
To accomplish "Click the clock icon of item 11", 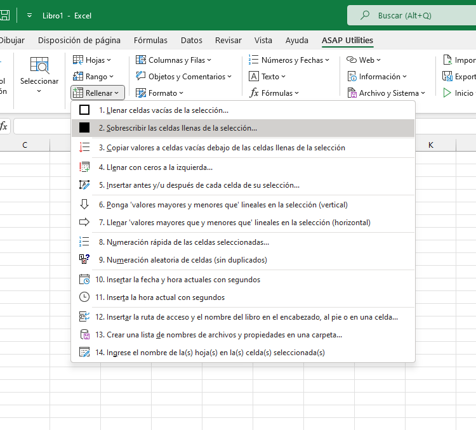I will tap(84, 297).
